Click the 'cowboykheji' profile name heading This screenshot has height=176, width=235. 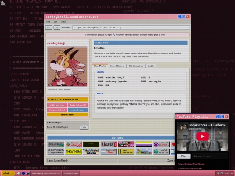tap(56, 43)
